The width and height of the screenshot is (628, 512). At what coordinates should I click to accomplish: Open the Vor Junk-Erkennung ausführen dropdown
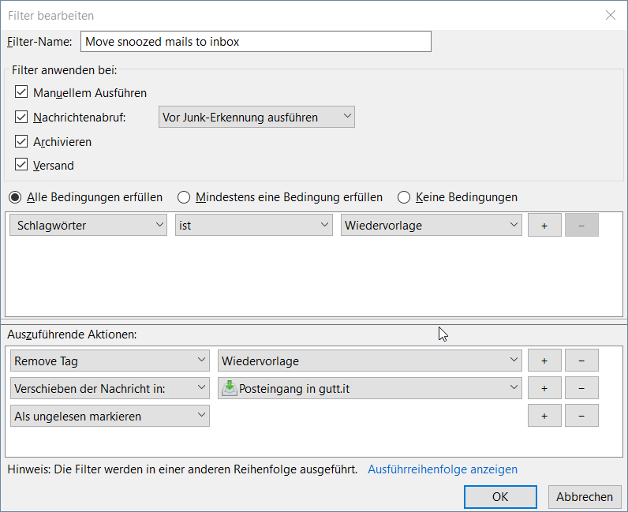pos(256,118)
